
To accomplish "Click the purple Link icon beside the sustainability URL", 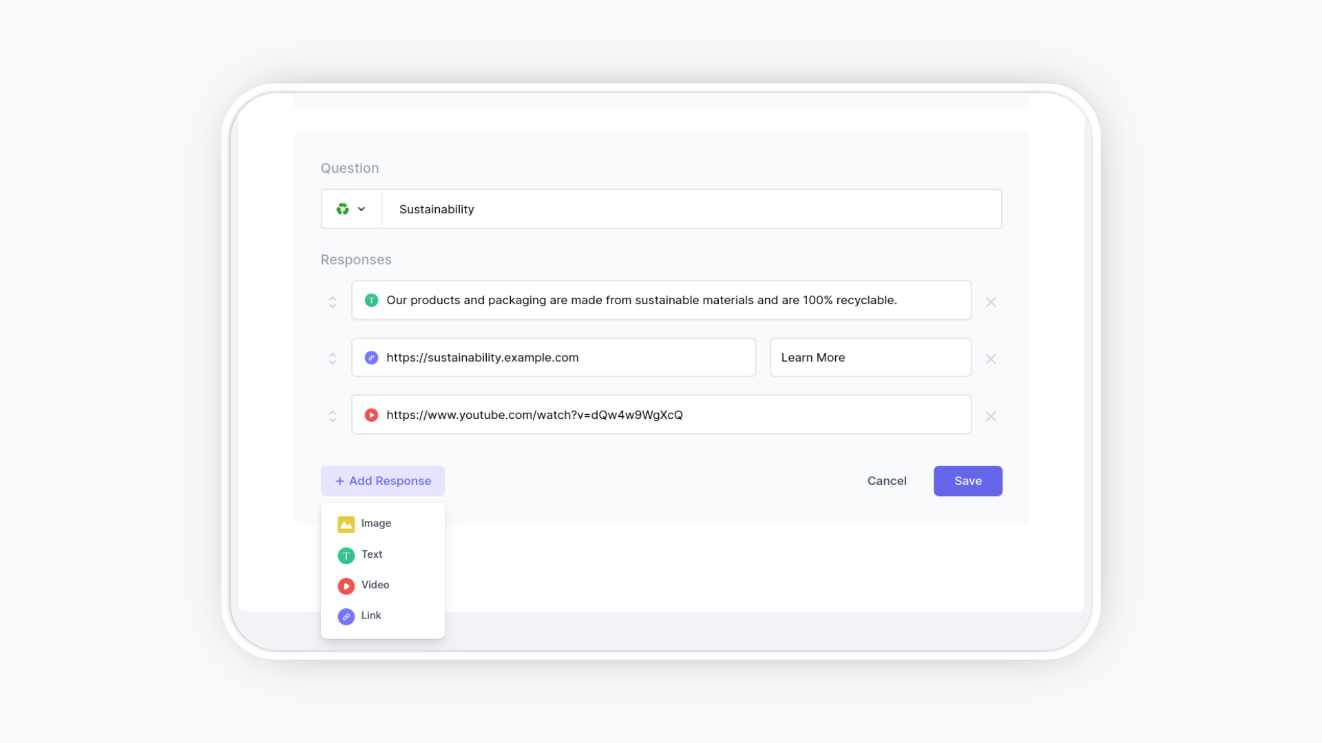I will tap(371, 357).
